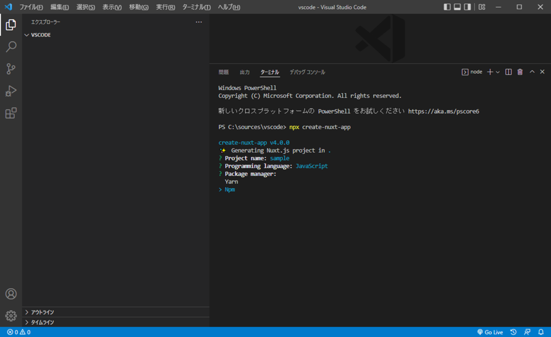Select the ターミナル tab
Image resolution: width=551 pixels, height=337 pixels.
pyautogui.click(x=270, y=72)
